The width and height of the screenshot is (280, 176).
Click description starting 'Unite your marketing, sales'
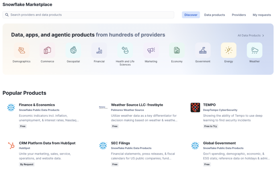click(45, 156)
